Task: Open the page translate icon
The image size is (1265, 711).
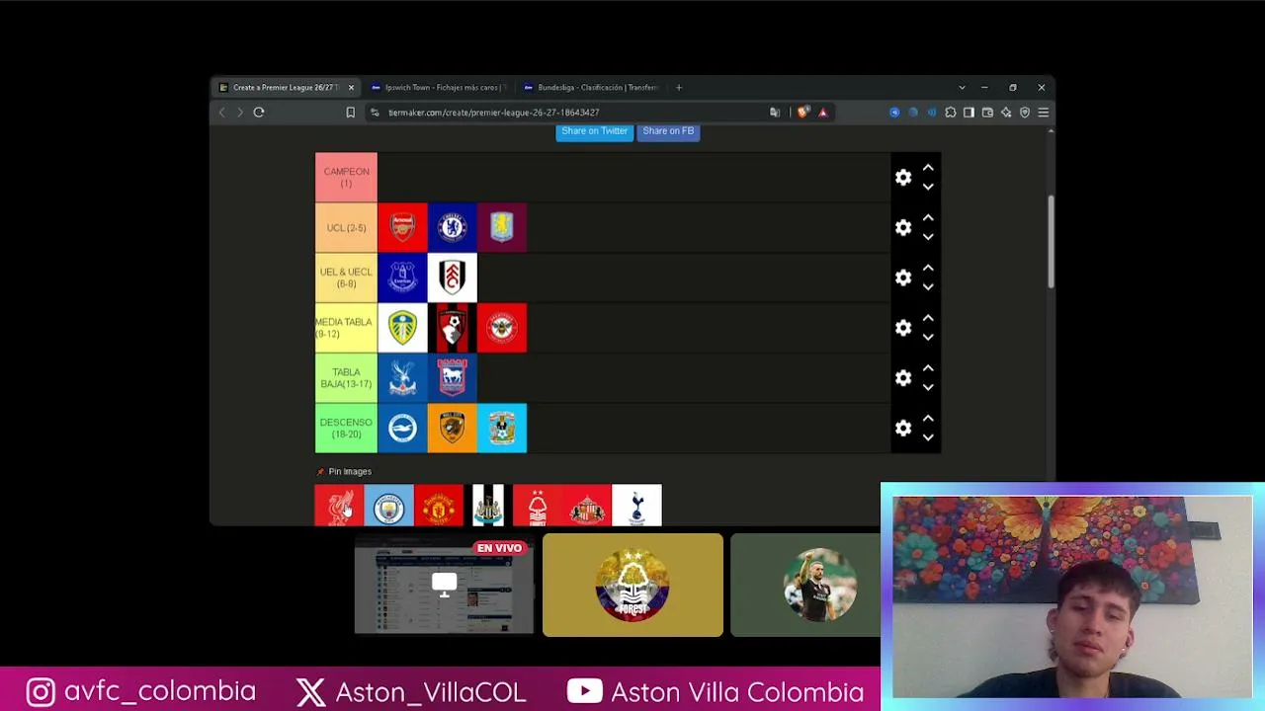Action: point(775,113)
